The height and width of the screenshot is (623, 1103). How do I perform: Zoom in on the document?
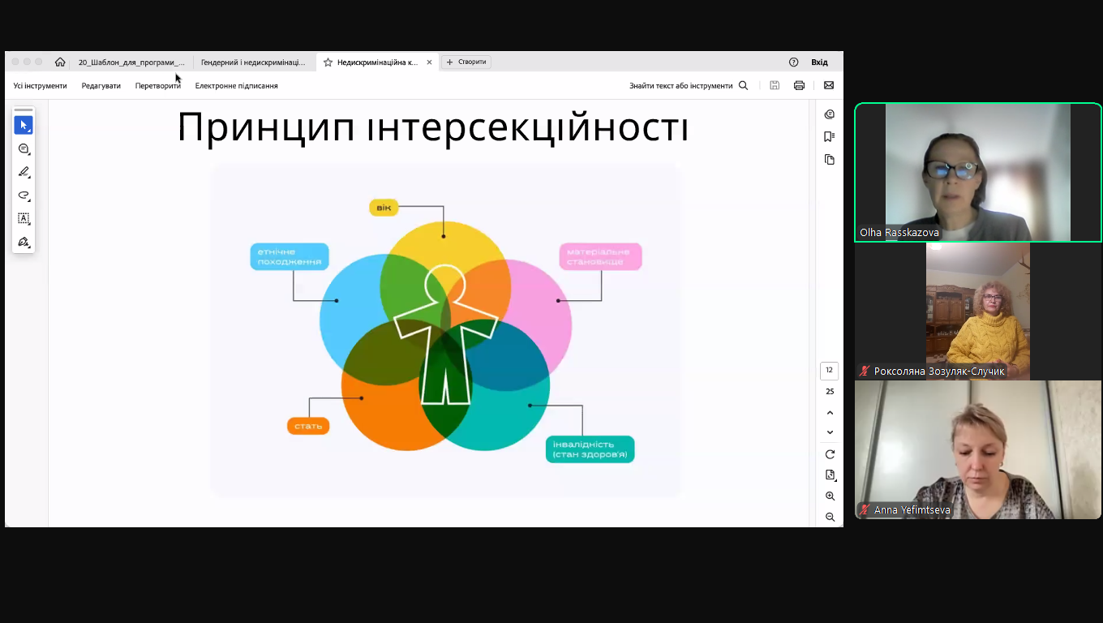tap(830, 496)
